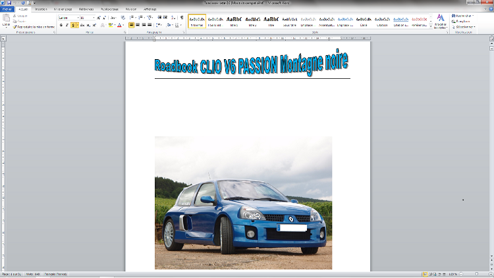Image resolution: width=494 pixels, height=278 pixels.
Task: Click the font color red A swatch
Action: coord(119,25)
